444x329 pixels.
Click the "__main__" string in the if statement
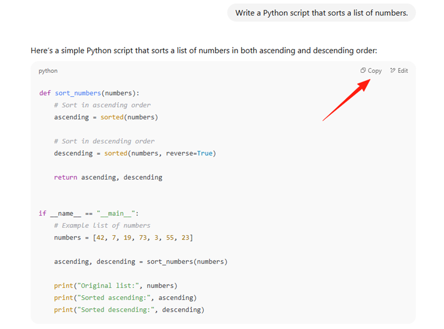tap(116, 213)
